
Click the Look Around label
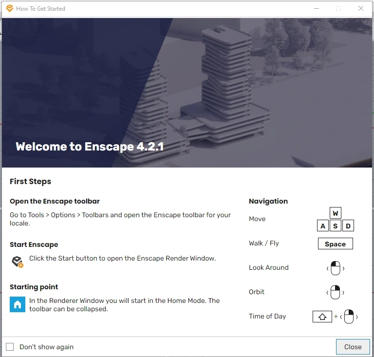click(x=269, y=267)
